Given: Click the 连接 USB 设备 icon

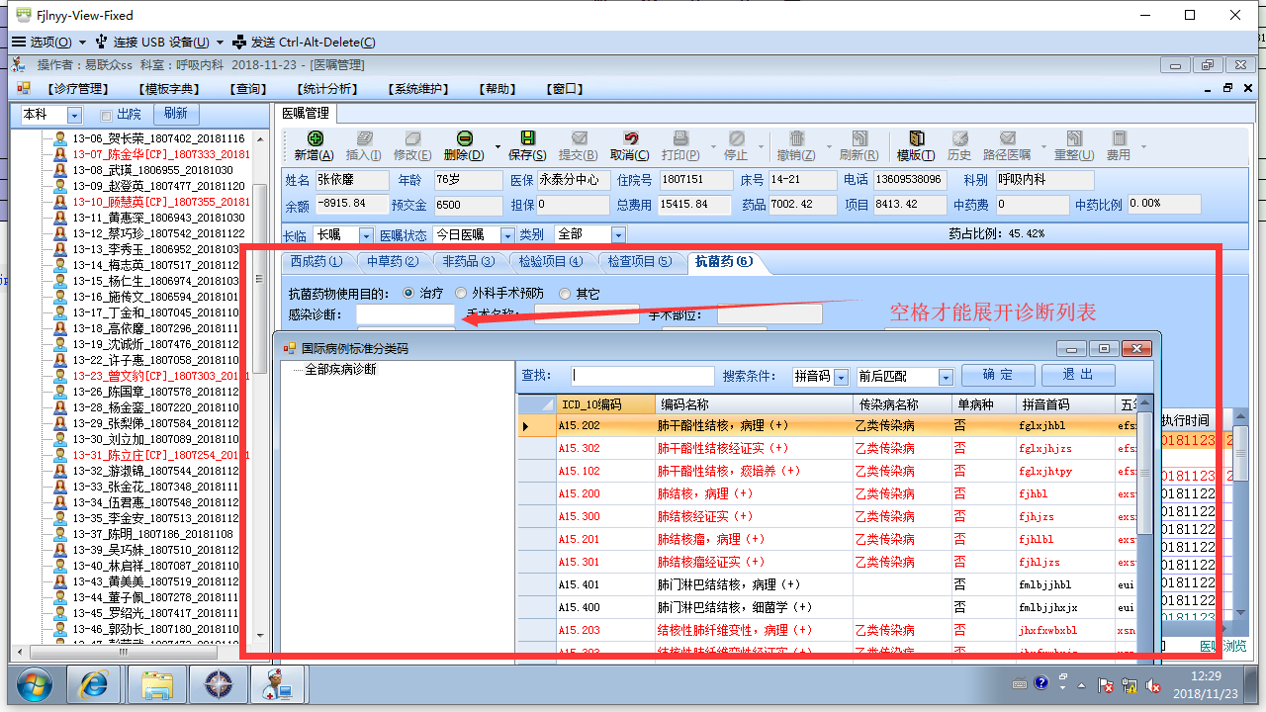Looking at the screenshot, I should [x=101, y=42].
